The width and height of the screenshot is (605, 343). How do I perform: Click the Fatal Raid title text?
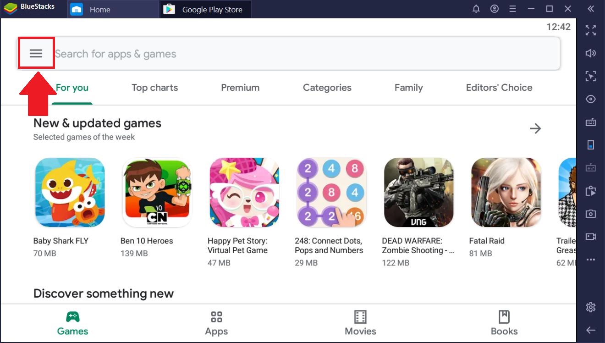pos(487,241)
